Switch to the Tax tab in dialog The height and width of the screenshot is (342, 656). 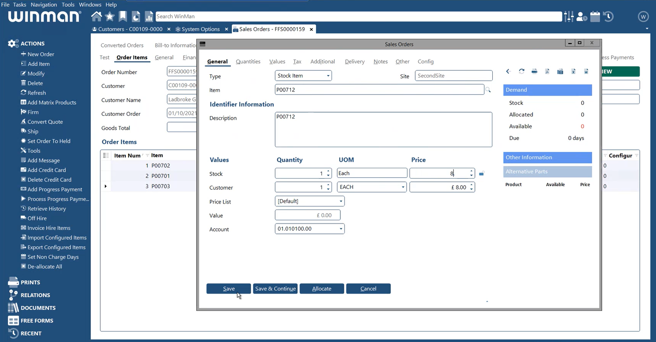coord(297,62)
